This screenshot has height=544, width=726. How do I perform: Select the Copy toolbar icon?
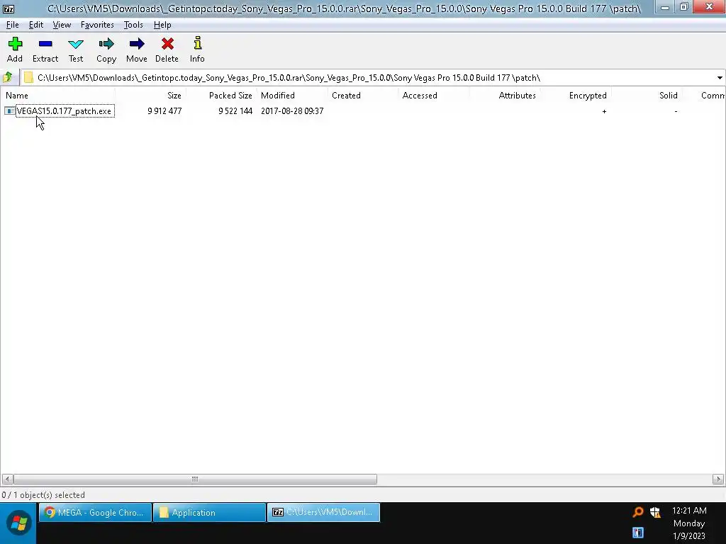(x=106, y=44)
